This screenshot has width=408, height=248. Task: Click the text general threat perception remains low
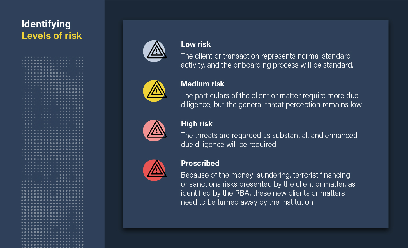[301, 105]
